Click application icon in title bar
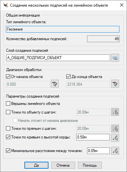The image size is (127, 172). (x=6, y=5)
